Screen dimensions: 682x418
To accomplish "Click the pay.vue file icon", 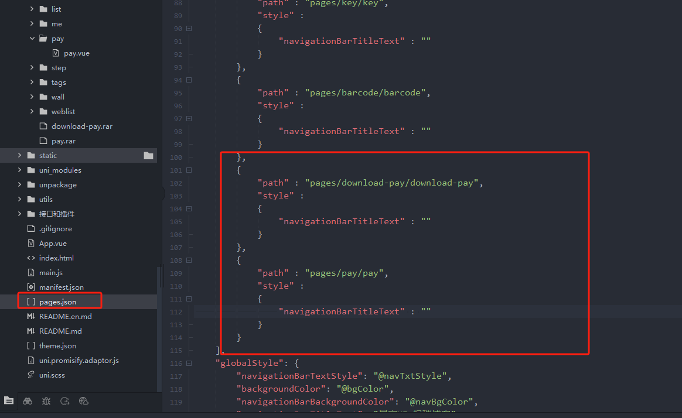I will [56, 53].
